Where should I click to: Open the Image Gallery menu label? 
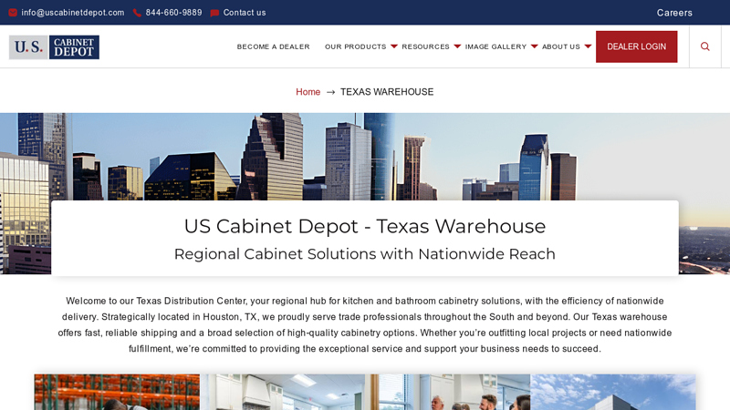495,46
